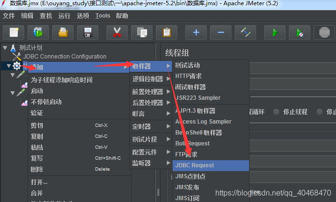336x202 pixels.
Task: Click Start no pauses icon
Action: point(299,33)
